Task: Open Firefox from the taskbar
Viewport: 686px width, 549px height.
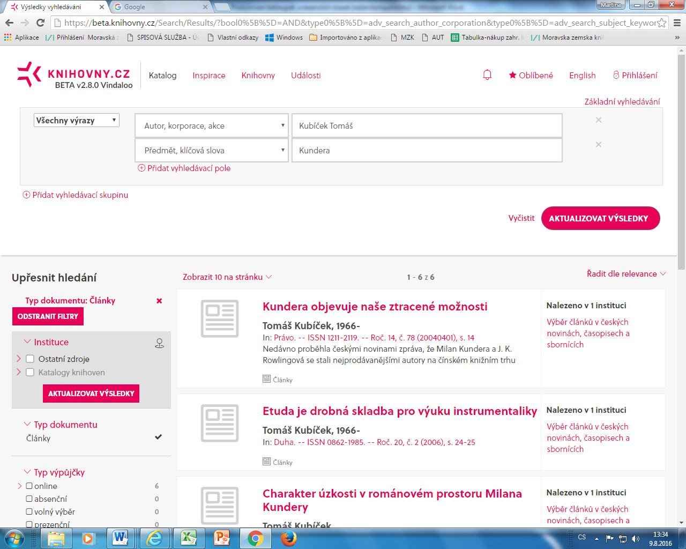Action: [289, 538]
